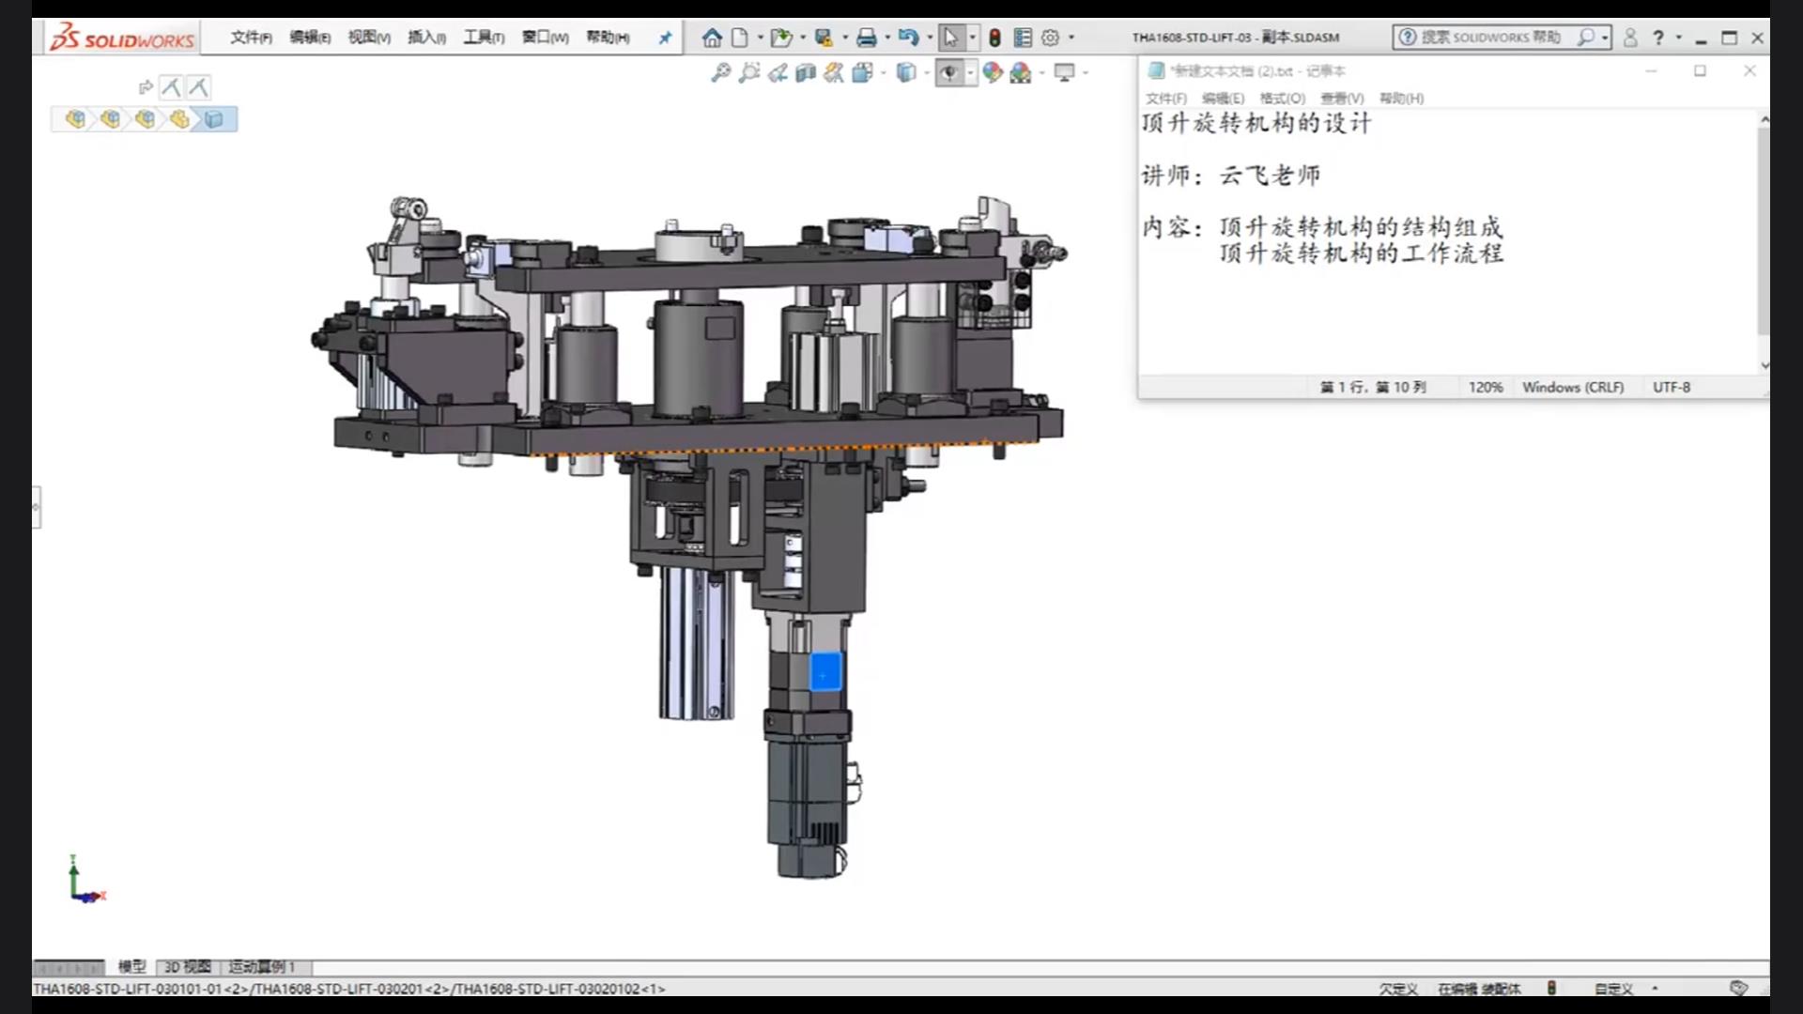Viewport: 1803px width, 1014px height.
Task: Open View Settings monitor icon
Action: tap(1064, 72)
